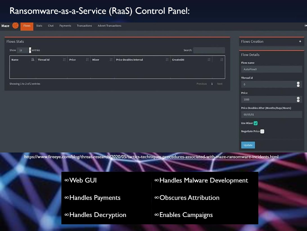Click the Price input showing 1000
Screen dimensions: 307x231
(272, 100)
